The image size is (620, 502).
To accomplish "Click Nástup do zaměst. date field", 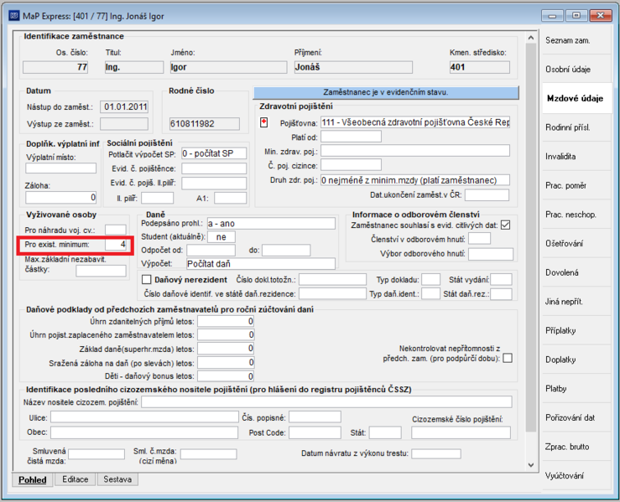I will [124, 106].
